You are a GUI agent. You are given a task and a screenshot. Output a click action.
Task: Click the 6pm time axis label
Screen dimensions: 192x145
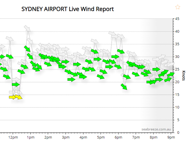coord(118,137)
